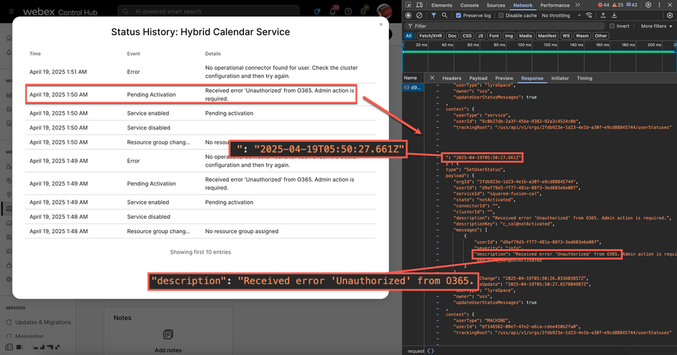Click the import HAR upload icon
The width and height of the screenshot is (677, 355).
603,15
